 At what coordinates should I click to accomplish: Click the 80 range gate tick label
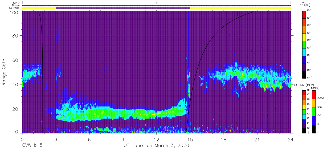tap(15, 36)
